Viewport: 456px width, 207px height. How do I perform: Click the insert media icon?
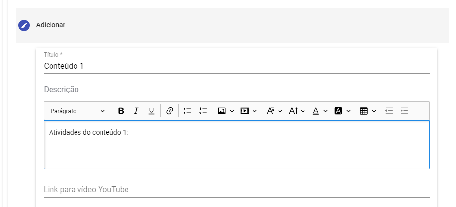point(244,111)
